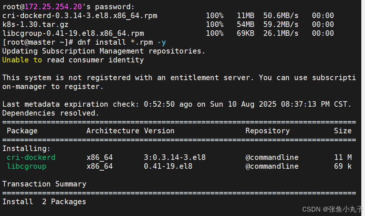The image size is (365, 216).
Task: Click the [root@master ~]# prompt
Action: pos(38,42)
